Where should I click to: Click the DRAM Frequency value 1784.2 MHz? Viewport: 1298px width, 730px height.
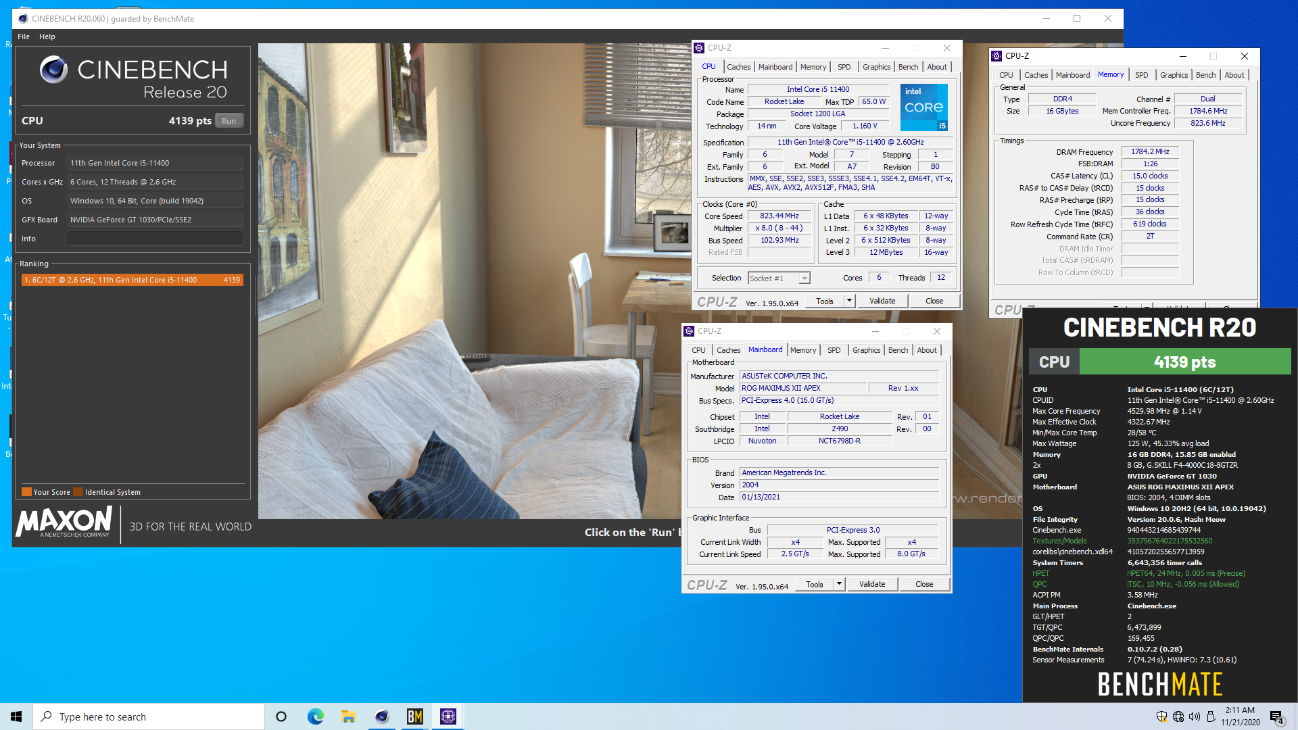click(x=1150, y=151)
